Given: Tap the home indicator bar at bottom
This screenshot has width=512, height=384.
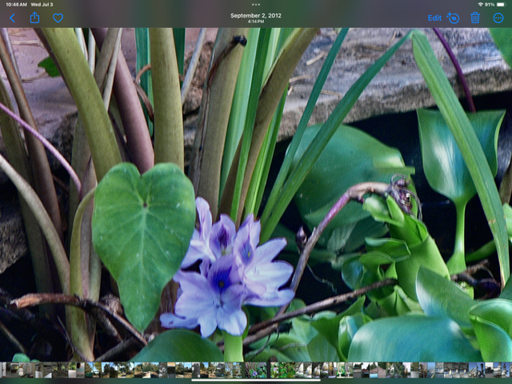Looking at the screenshot, I should [256, 380].
